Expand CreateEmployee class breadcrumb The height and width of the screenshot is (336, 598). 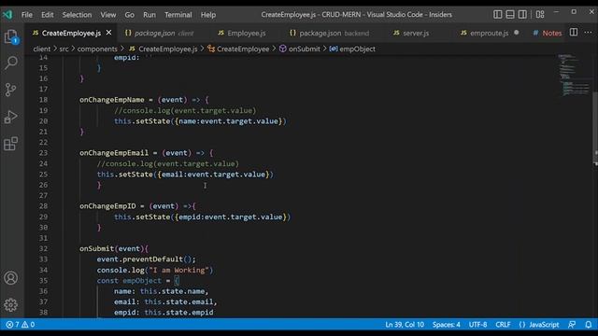click(x=238, y=49)
